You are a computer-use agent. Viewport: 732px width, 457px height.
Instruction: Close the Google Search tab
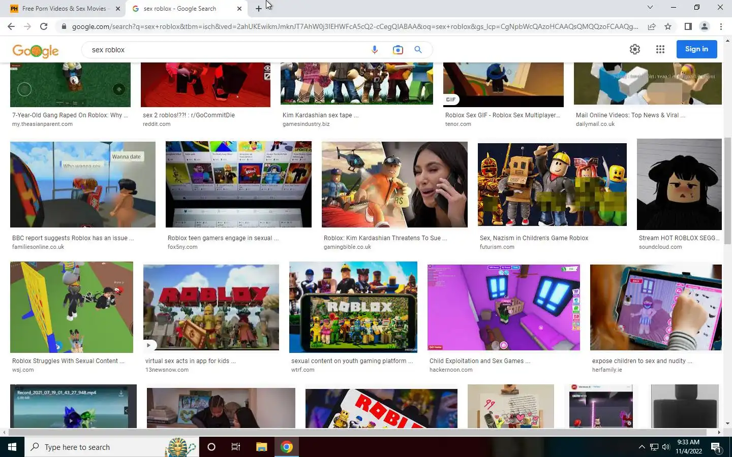[x=239, y=9]
